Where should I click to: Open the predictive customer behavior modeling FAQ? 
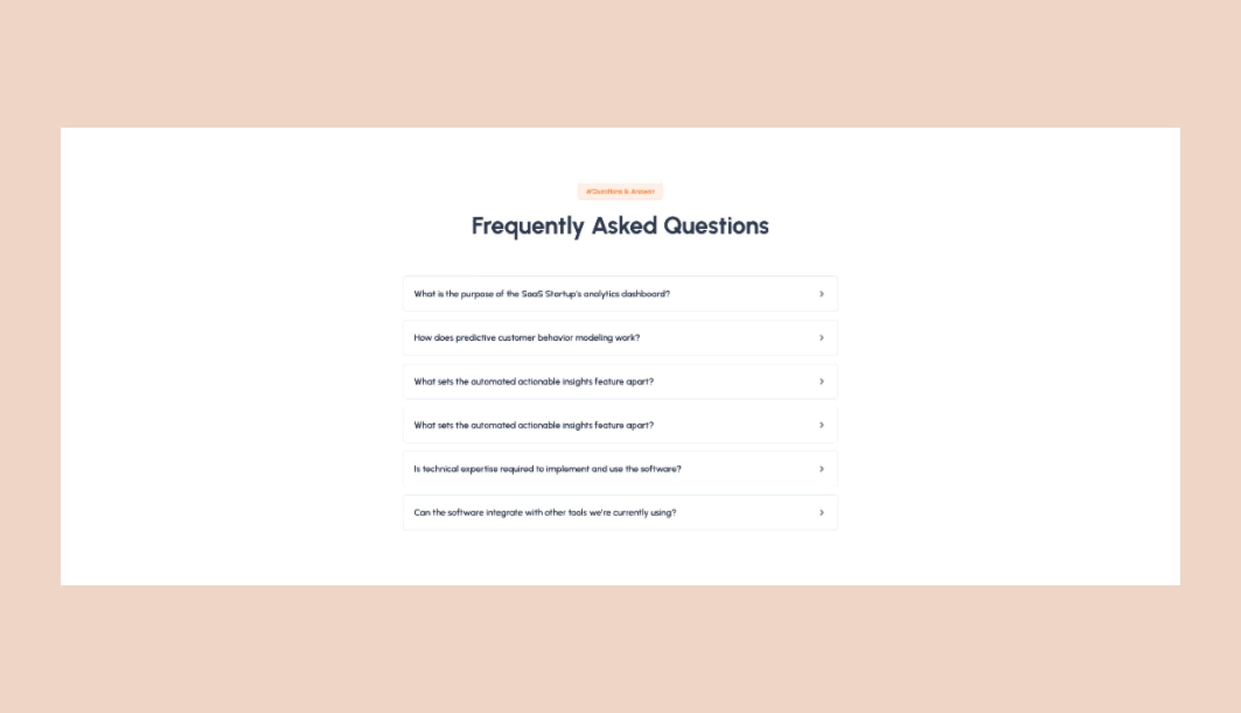pyautogui.click(x=527, y=338)
